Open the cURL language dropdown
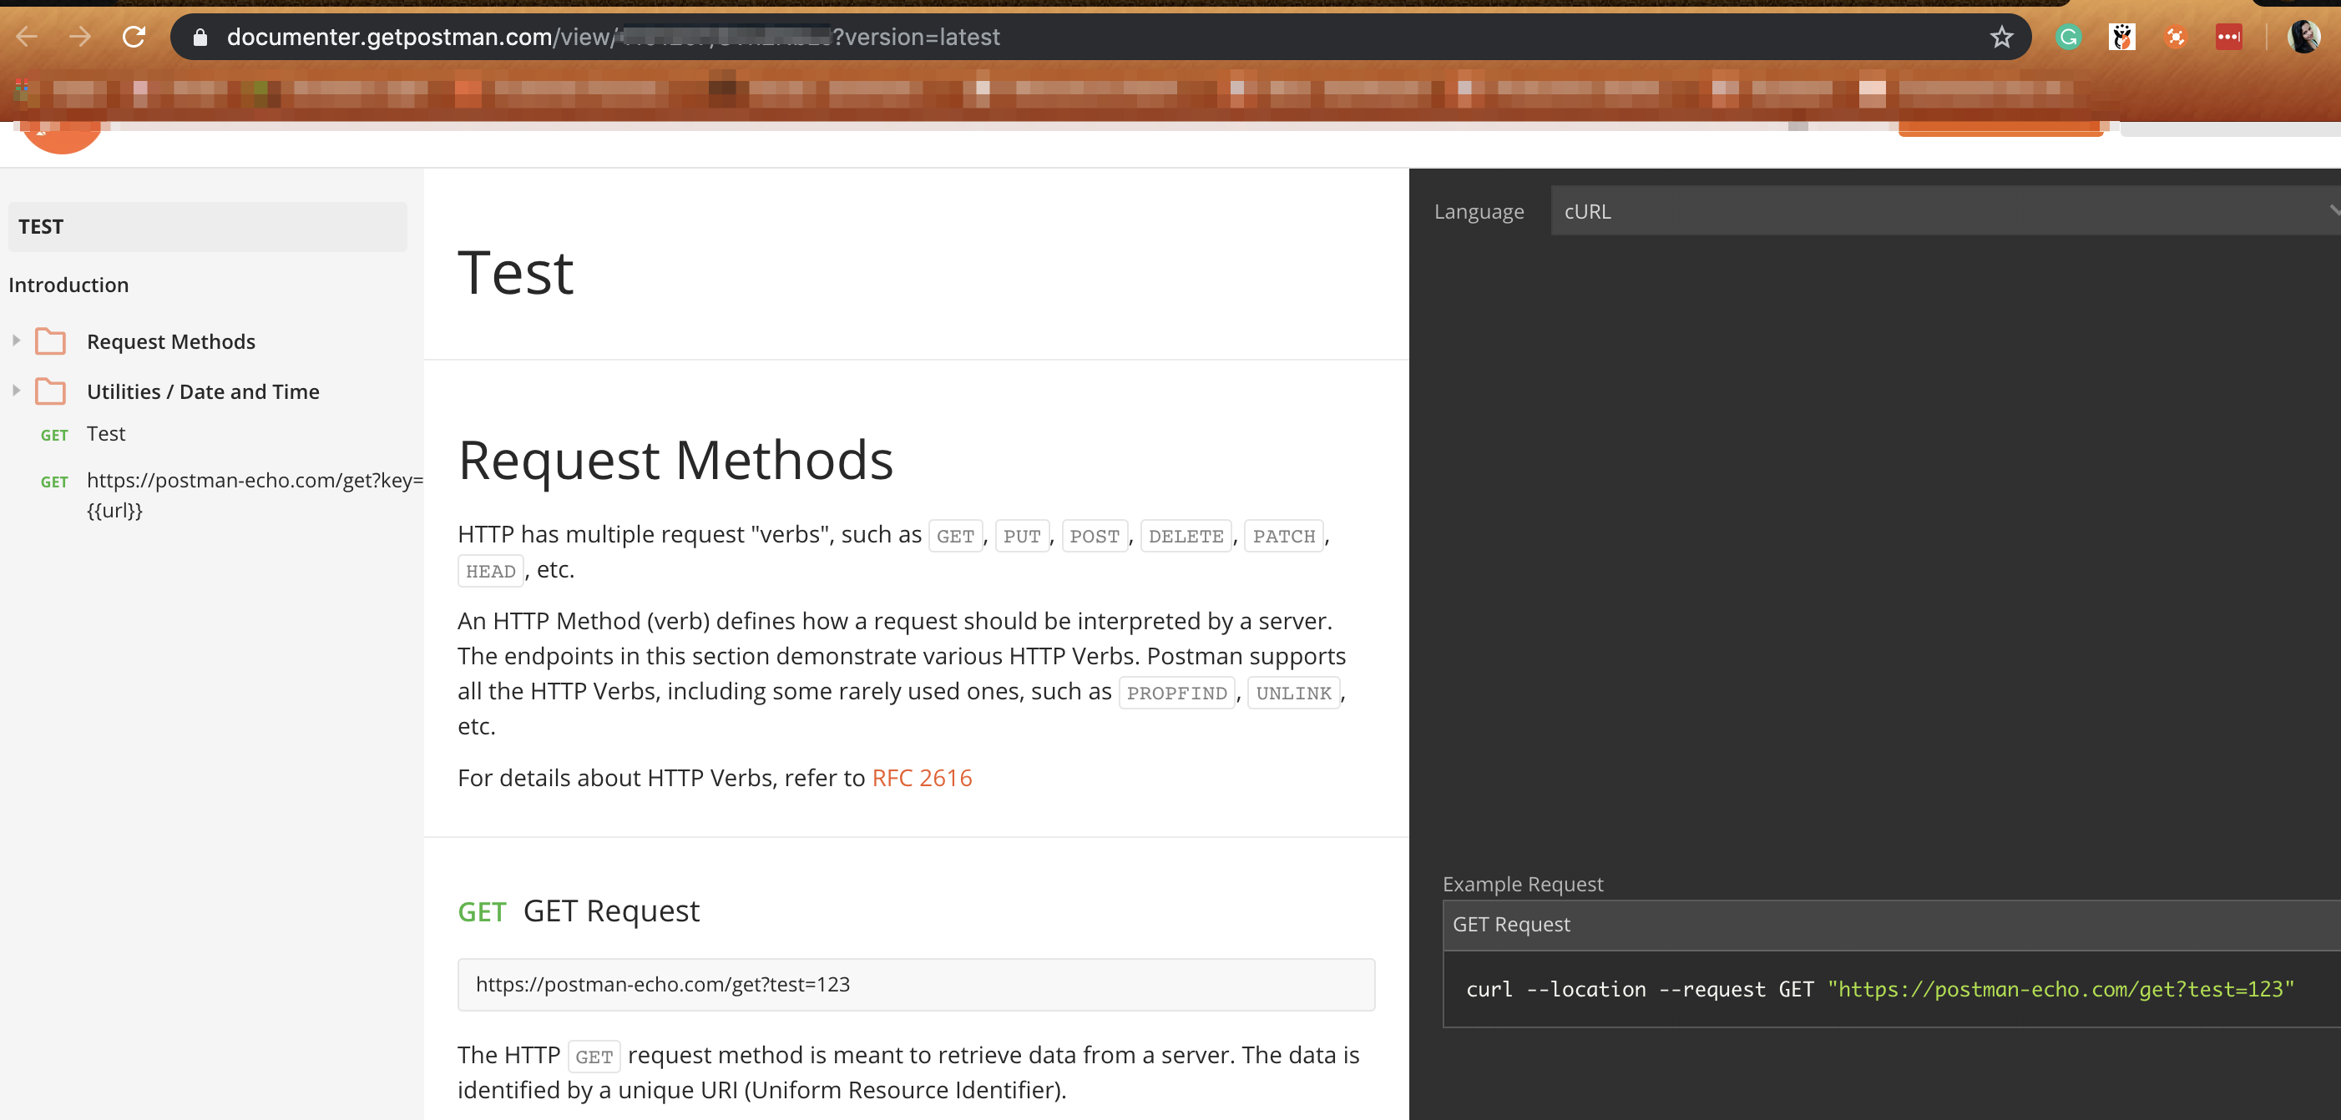This screenshot has width=2341, height=1120. (x=1944, y=211)
